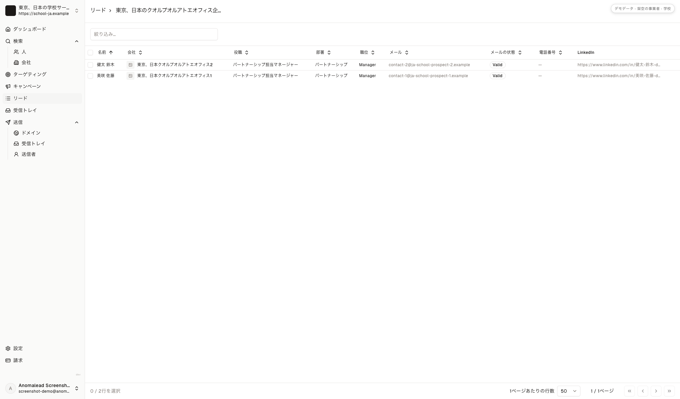Click the 会社 building icon under 検索
Viewport: 680px width, 399px height.
pyautogui.click(x=16, y=63)
